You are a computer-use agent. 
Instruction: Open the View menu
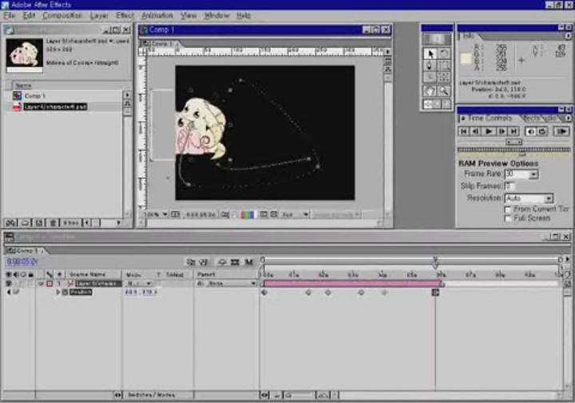188,15
